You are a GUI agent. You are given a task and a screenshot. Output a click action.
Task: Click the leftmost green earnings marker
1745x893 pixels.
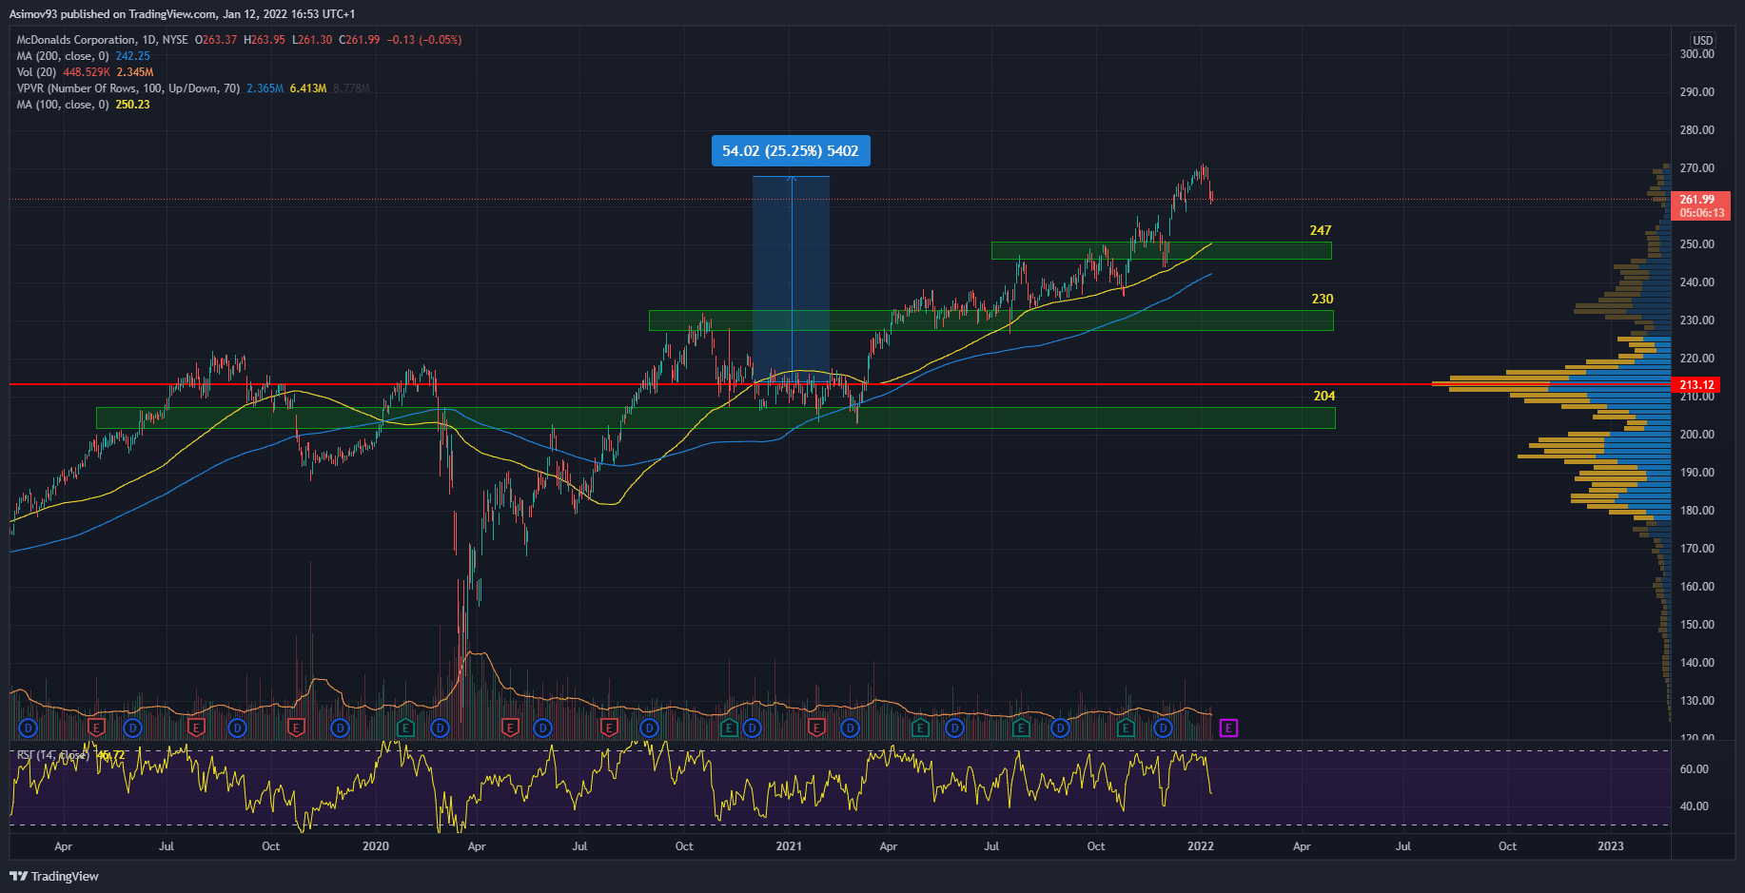point(405,728)
